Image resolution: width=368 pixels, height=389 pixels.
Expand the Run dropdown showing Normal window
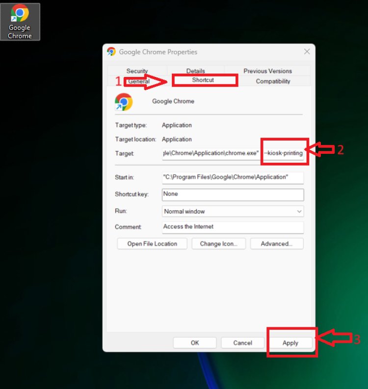coord(233,211)
